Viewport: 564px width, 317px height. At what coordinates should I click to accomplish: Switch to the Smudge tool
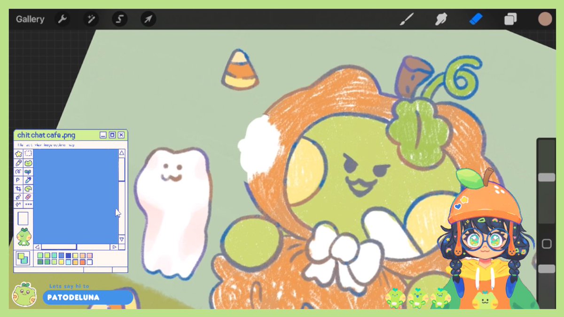441,19
